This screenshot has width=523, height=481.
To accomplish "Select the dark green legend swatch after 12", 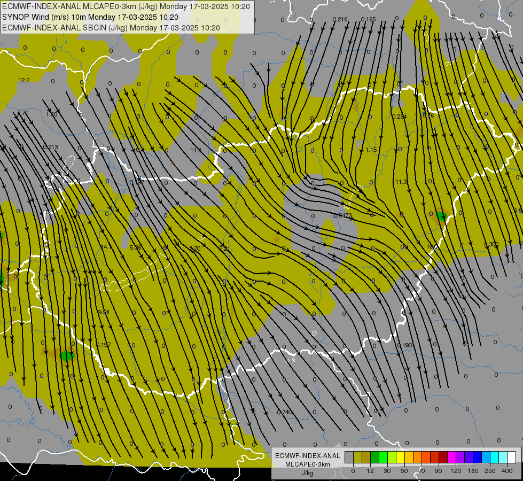I will (x=374, y=457).
